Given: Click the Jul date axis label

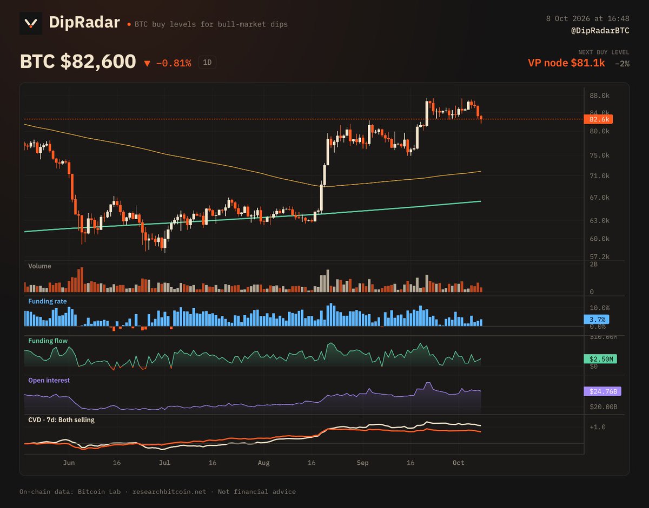Looking at the screenshot, I should coord(165,463).
